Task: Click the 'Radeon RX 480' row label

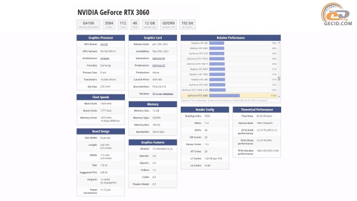Action: click(x=200, y=79)
